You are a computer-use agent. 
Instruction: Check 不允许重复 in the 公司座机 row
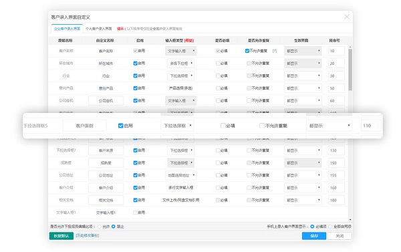tap(249, 100)
